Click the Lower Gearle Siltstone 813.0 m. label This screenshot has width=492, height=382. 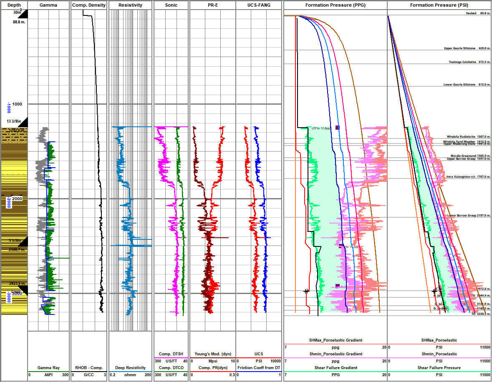pos(467,84)
